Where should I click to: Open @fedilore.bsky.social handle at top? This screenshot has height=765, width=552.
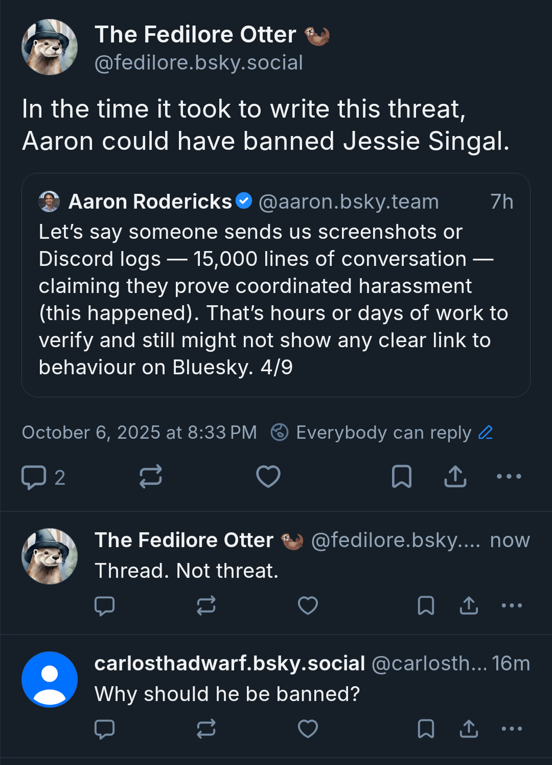point(199,63)
